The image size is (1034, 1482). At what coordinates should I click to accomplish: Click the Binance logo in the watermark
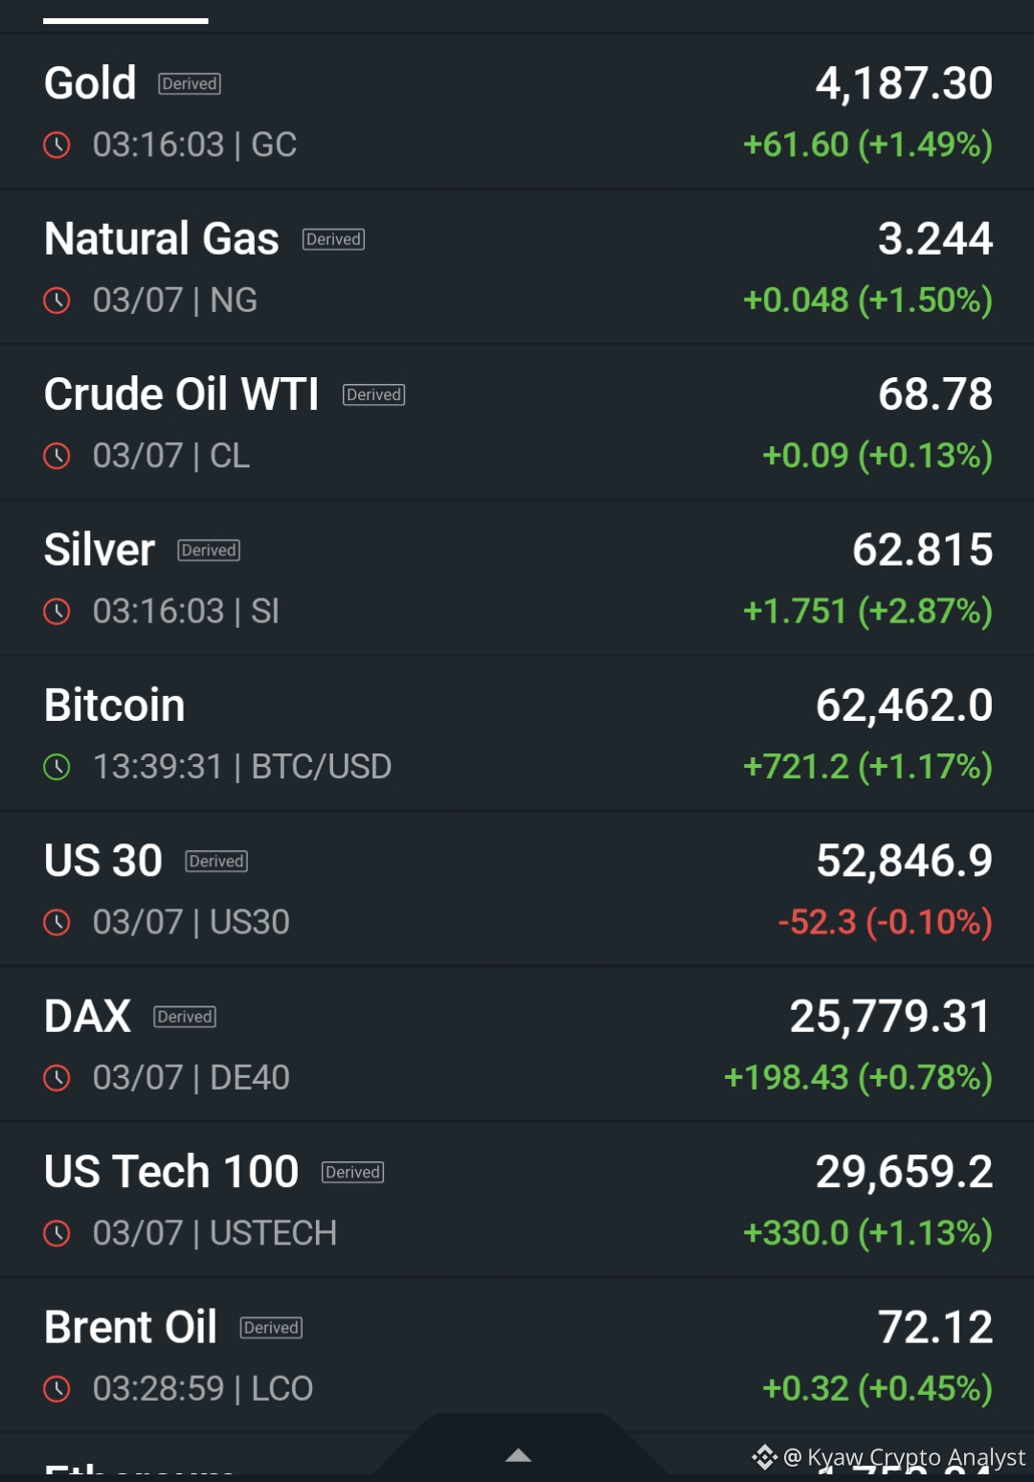764,1457
